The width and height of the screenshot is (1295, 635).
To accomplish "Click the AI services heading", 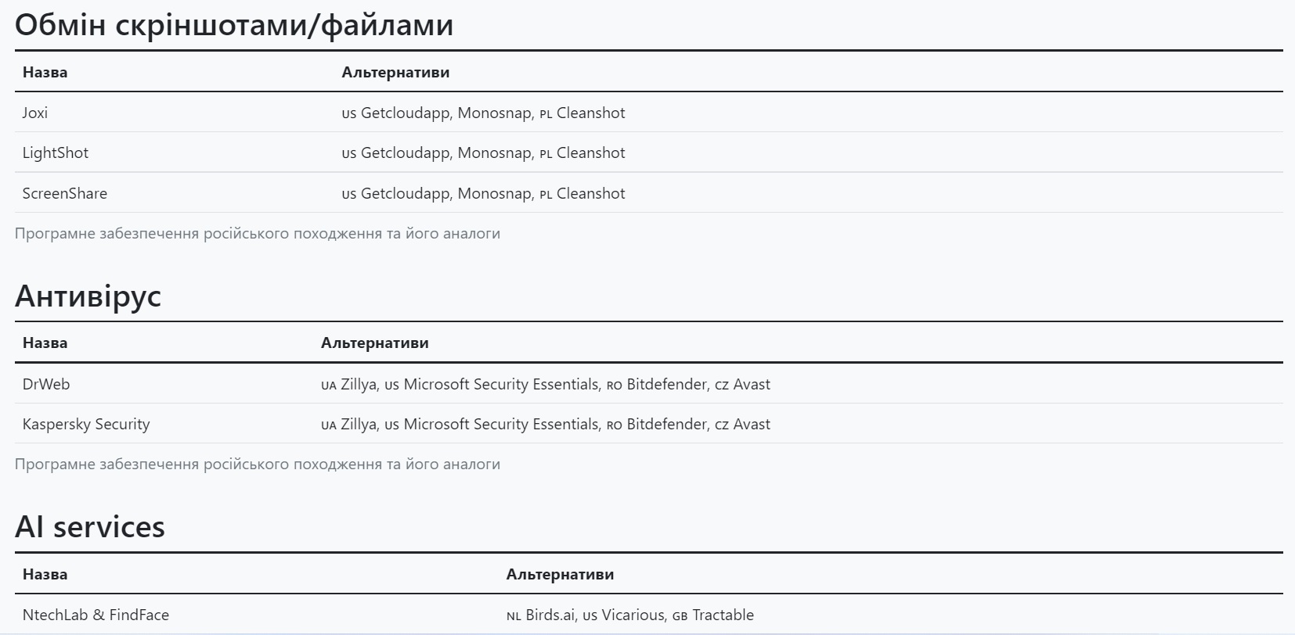I will point(90,526).
